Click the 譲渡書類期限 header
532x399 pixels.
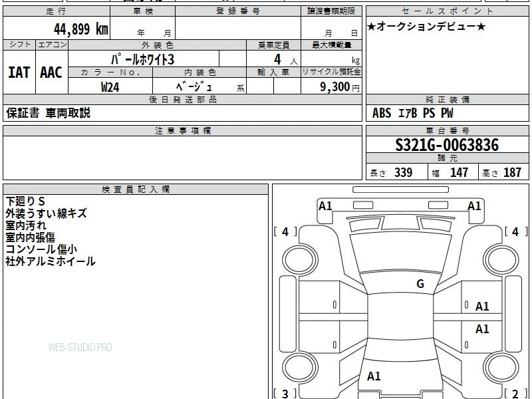pos(331,11)
